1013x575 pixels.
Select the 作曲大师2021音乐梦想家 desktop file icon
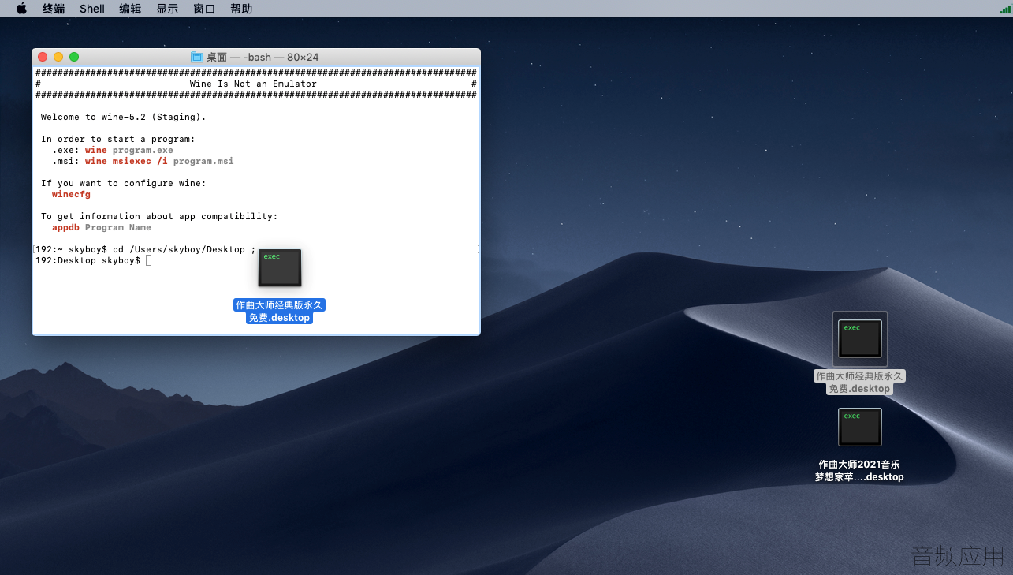[860, 428]
